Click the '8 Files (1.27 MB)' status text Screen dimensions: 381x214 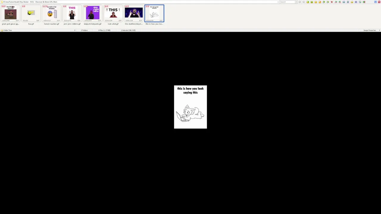pos(104,30)
